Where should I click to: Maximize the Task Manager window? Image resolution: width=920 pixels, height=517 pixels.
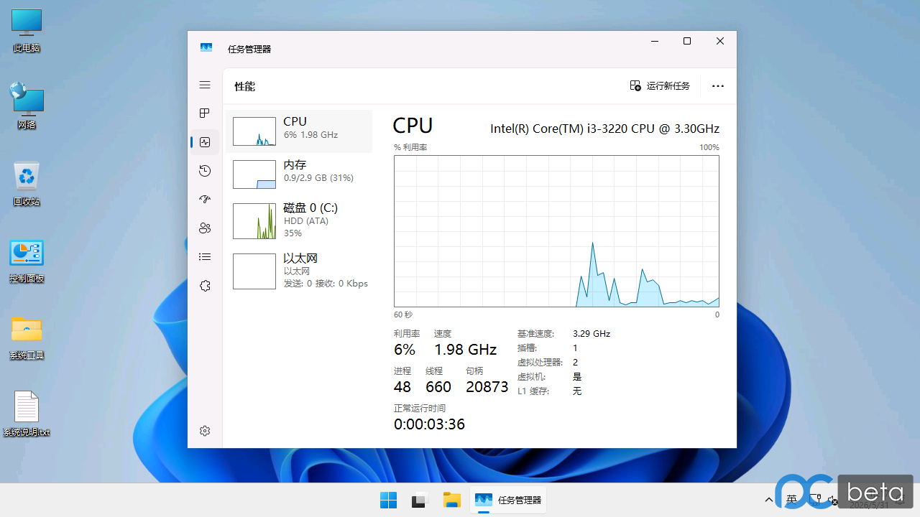click(x=687, y=42)
